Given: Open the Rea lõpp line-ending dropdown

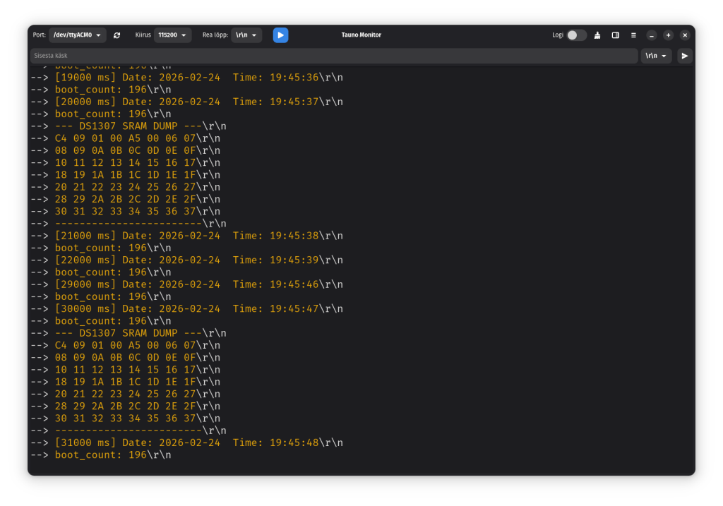Looking at the screenshot, I should [x=246, y=35].
